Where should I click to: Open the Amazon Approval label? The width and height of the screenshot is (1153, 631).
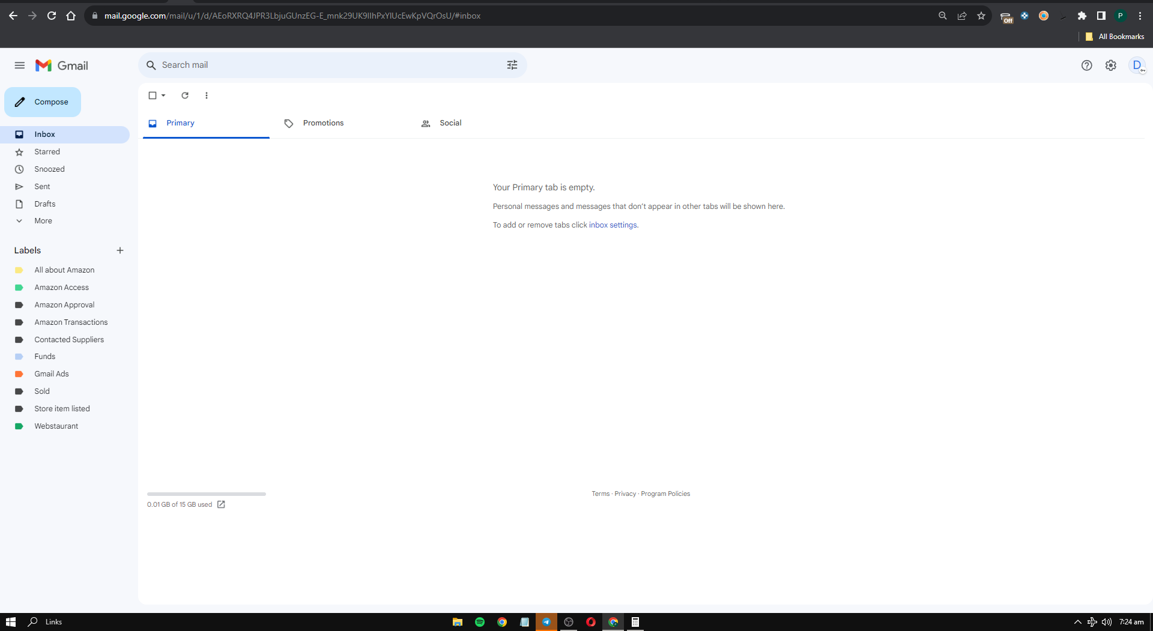(x=65, y=305)
